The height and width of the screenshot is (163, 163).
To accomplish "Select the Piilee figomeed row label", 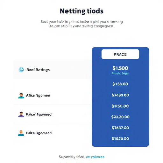I will [x=39, y=133].
